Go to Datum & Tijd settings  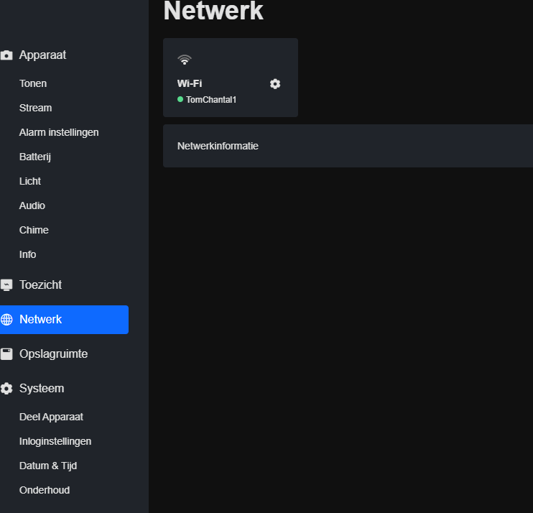coord(48,466)
